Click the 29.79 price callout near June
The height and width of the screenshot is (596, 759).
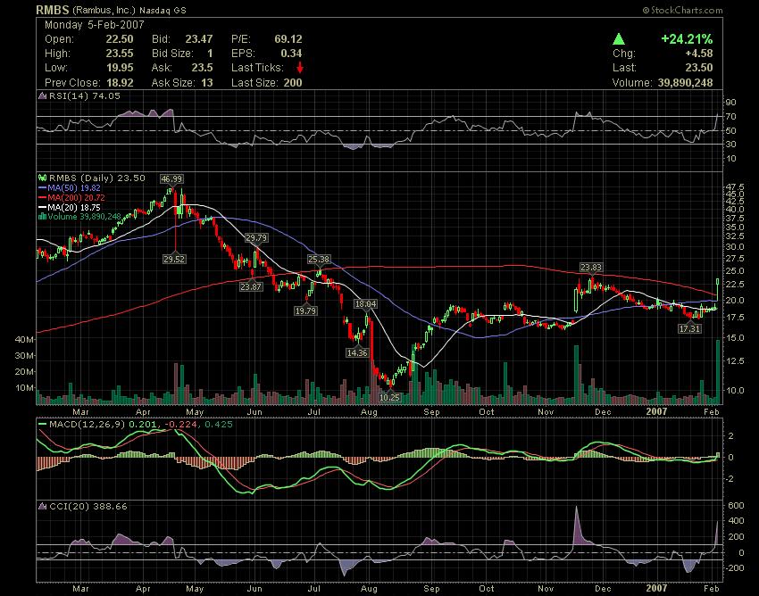pos(256,238)
